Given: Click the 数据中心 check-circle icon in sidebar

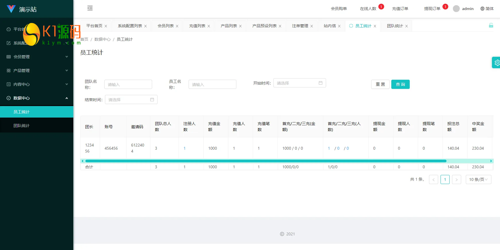Looking at the screenshot, I should point(9,98).
